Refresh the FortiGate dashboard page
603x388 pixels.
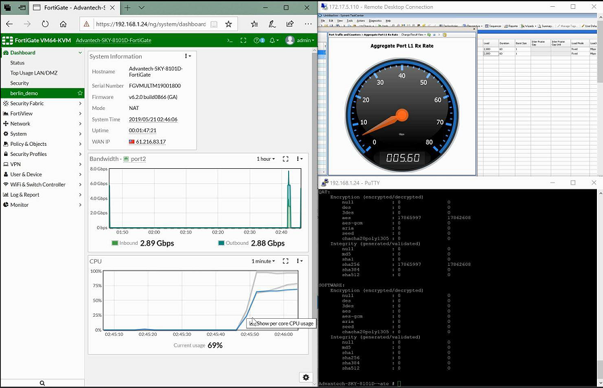(x=45, y=24)
